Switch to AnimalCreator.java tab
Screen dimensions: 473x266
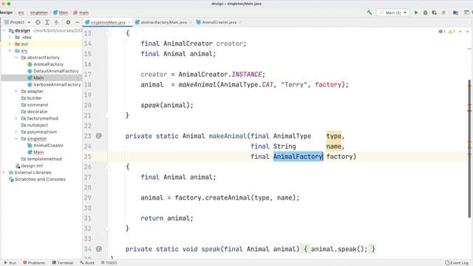pos(219,22)
